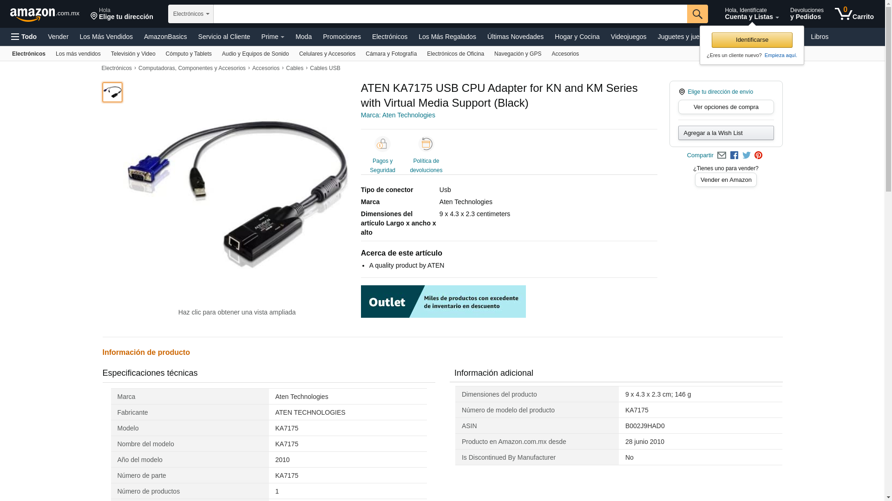Open the Todo hamburger menu

24,37
